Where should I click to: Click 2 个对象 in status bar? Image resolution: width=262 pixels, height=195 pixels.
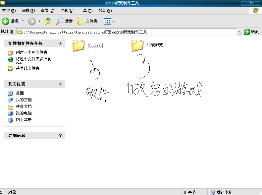pyautogui.click(x=8, y=192)
